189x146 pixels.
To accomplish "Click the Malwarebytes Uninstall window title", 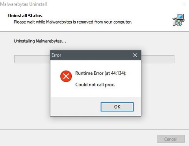I will (x=23, y=4).
